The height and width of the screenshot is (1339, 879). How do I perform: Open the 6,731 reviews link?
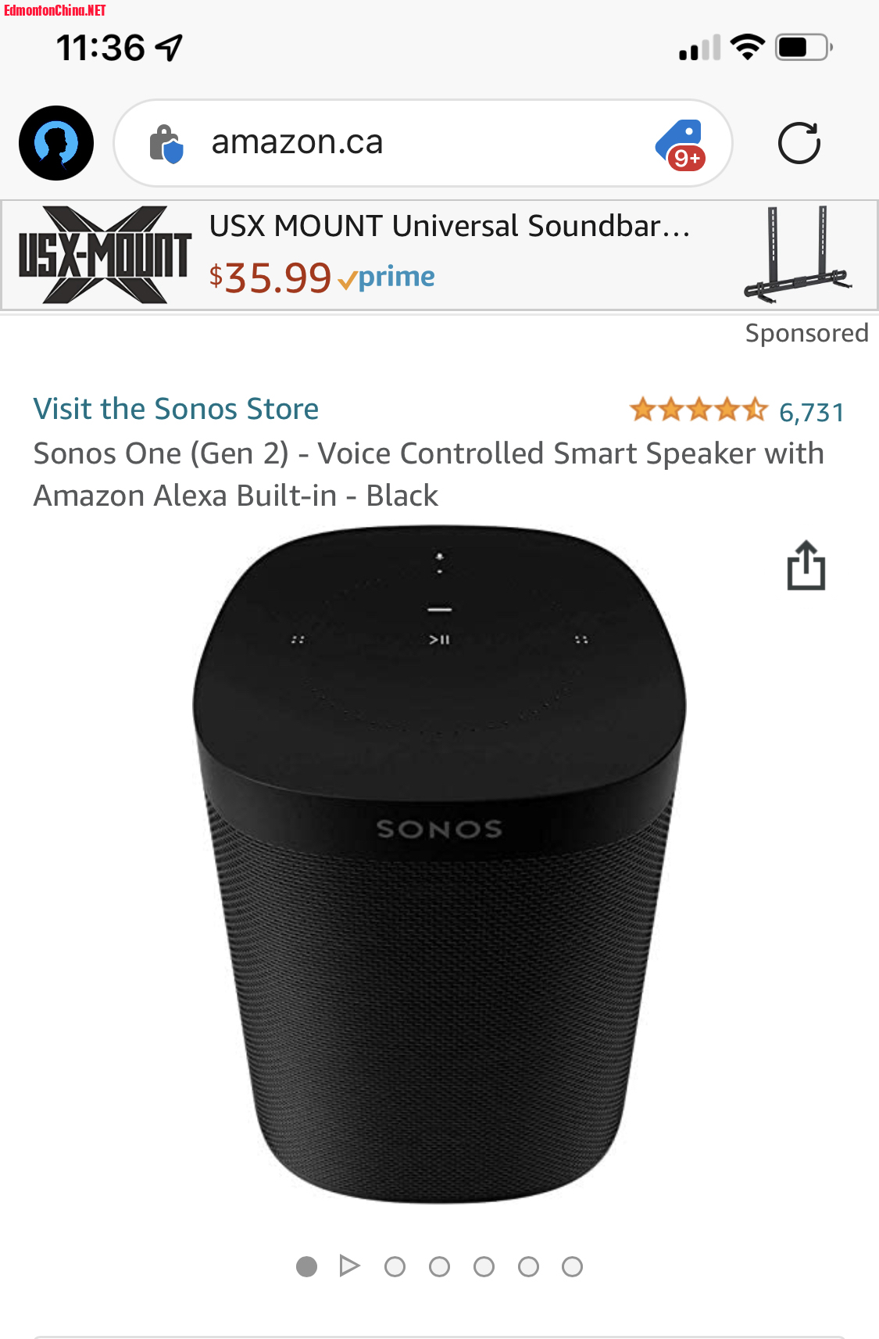click(x=812, y=412)
